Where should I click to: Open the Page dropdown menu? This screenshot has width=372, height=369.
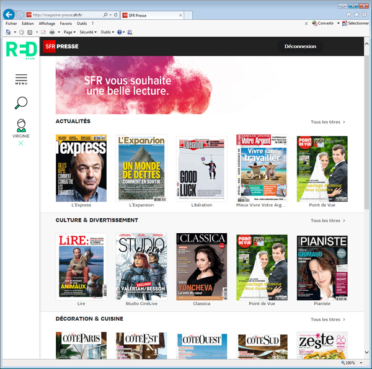[69, 32]
